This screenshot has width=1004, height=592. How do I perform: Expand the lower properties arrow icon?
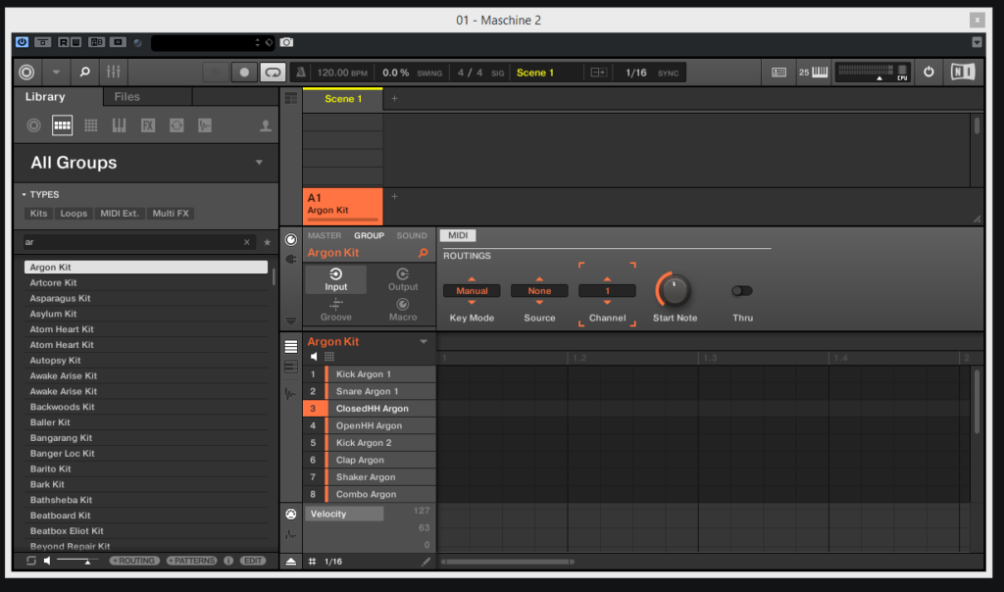pyautogui.click(x=290, y=321)
